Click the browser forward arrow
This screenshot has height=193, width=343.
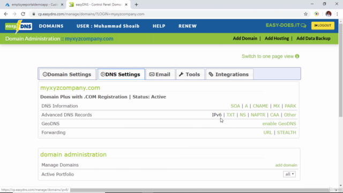tap(14, 14)
